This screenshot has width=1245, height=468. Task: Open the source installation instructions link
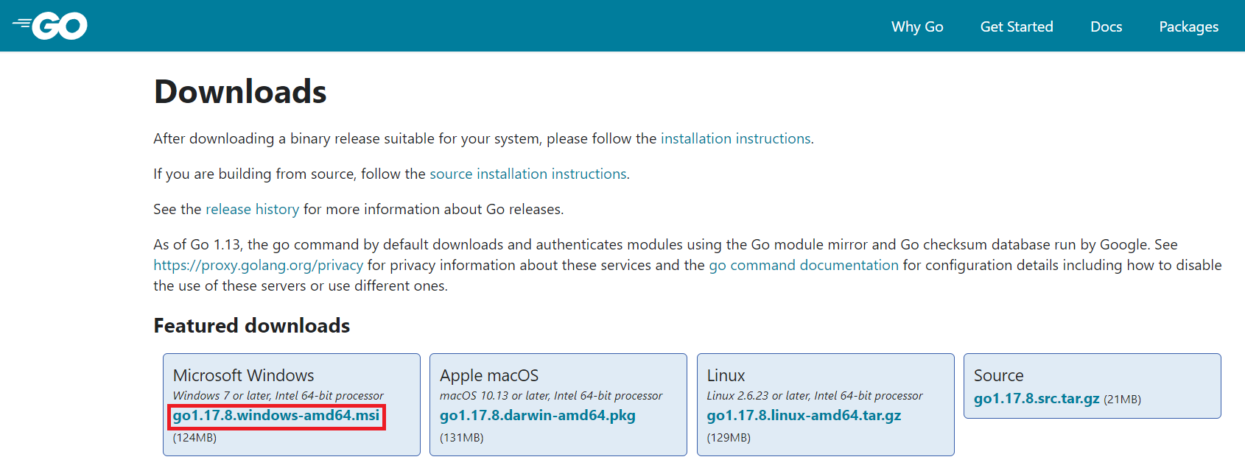coord(528,174)
